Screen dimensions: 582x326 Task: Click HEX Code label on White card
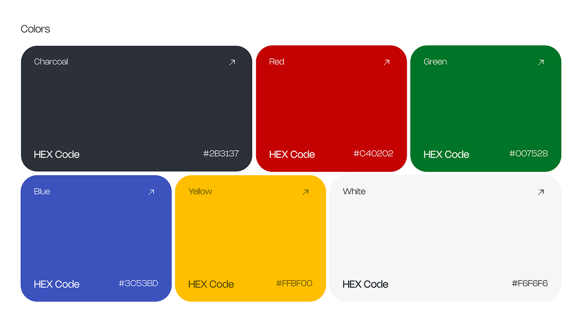pyautogui.click(x=365, y=284)
